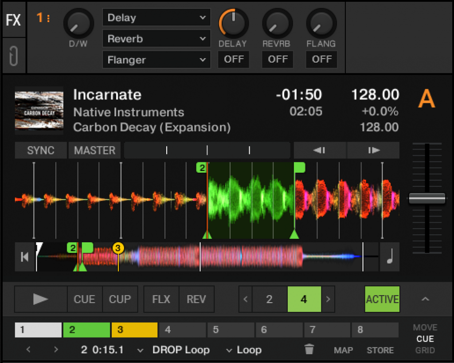Deactivate the ACTIVE loop toggle
Image resolution: width=454 pixels, height=363 pixels.
coord(382,299)
